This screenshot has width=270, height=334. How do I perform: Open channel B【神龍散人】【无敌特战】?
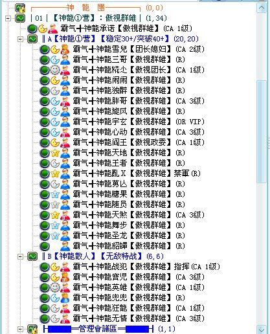point(103,256)
